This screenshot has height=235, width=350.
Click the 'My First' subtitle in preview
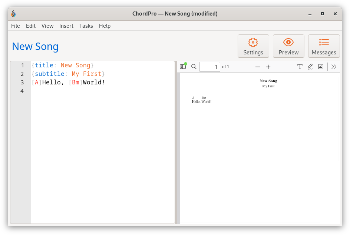coord(268,86)
